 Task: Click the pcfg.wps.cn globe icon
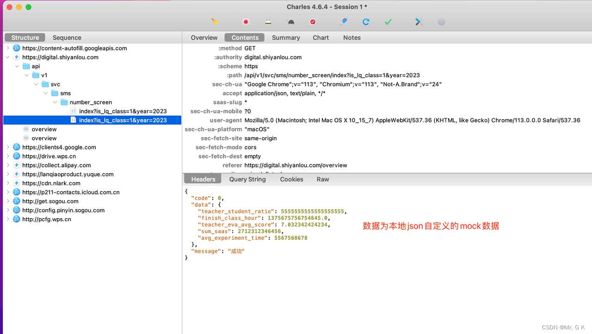click(x=17, y=219)
